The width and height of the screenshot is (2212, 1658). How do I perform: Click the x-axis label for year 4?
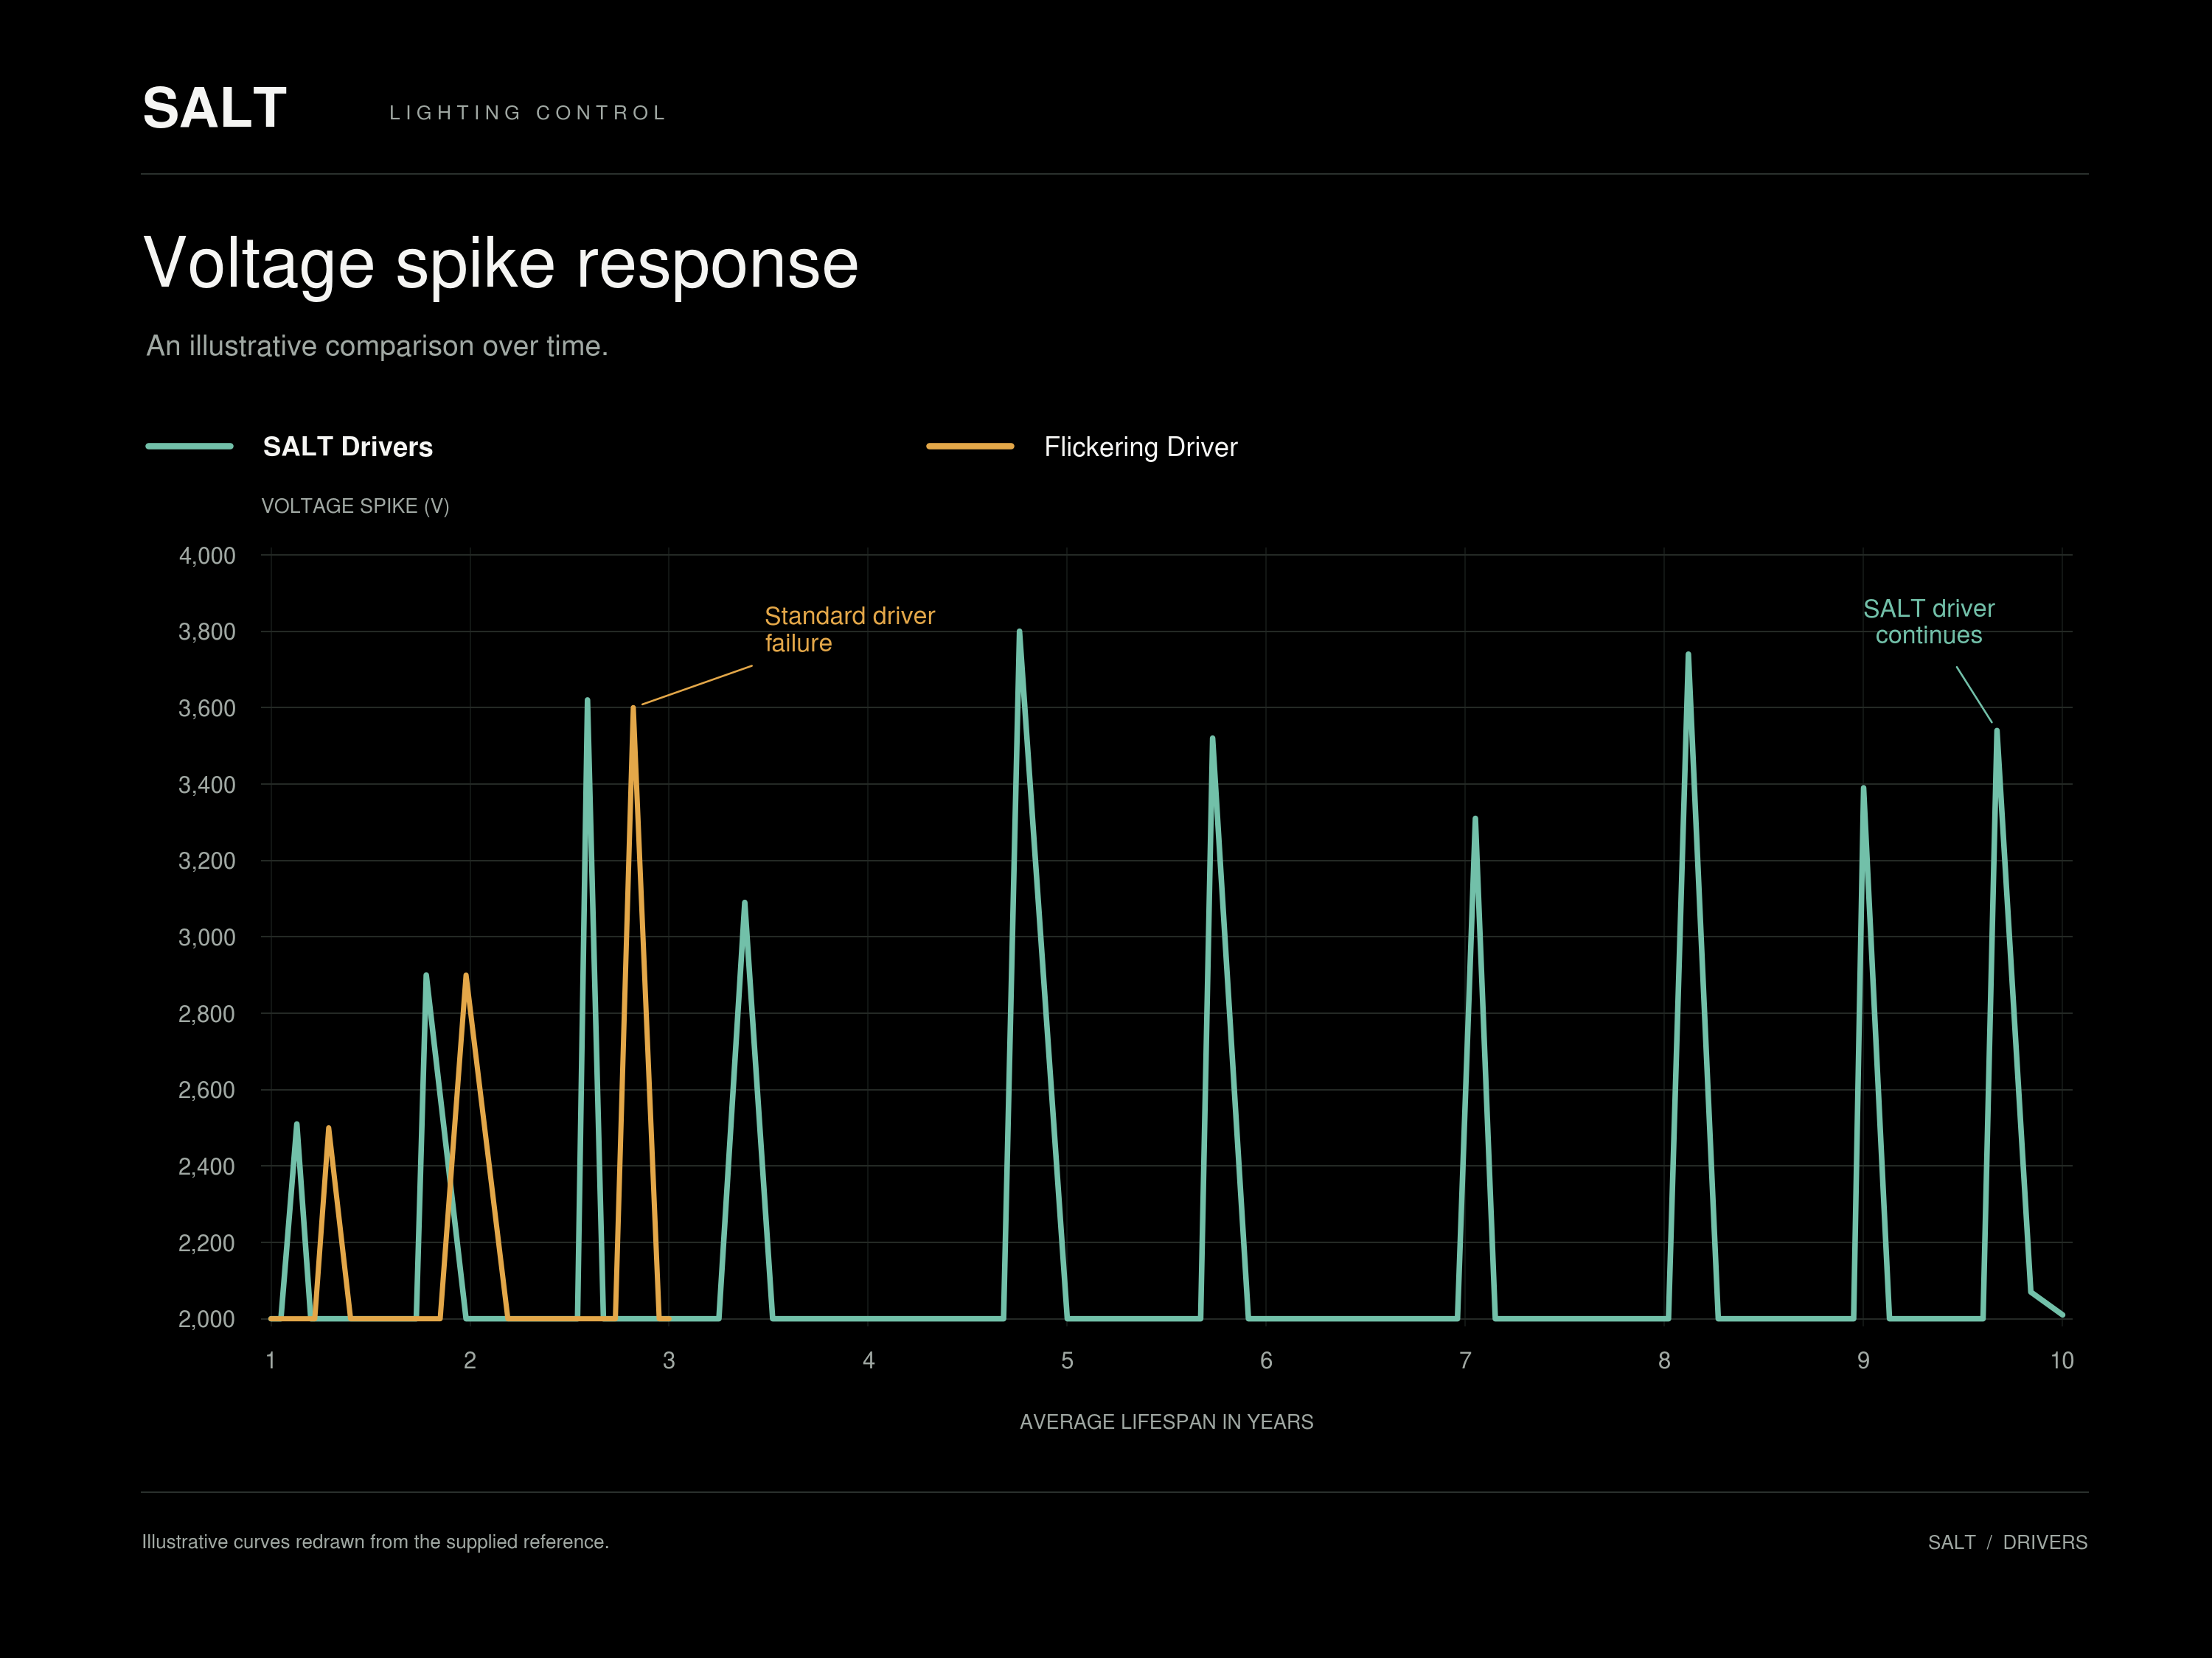(x=868, y=1360)
